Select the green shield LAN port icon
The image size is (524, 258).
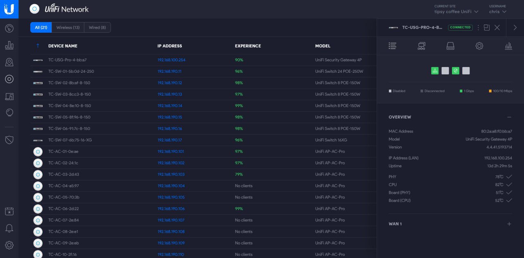pyautogui.click(x=455, y=71)
